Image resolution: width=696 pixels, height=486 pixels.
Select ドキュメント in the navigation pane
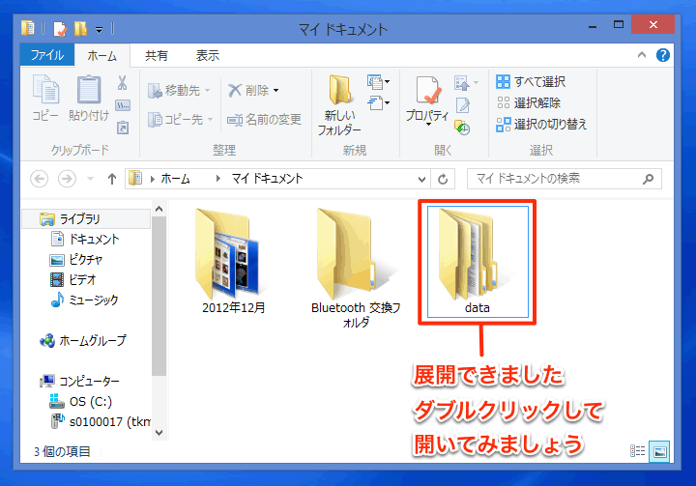tap(85, 240)
